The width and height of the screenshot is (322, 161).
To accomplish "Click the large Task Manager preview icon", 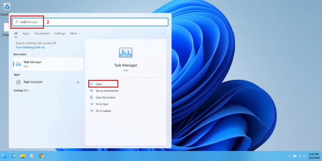I will click(125, 52).
